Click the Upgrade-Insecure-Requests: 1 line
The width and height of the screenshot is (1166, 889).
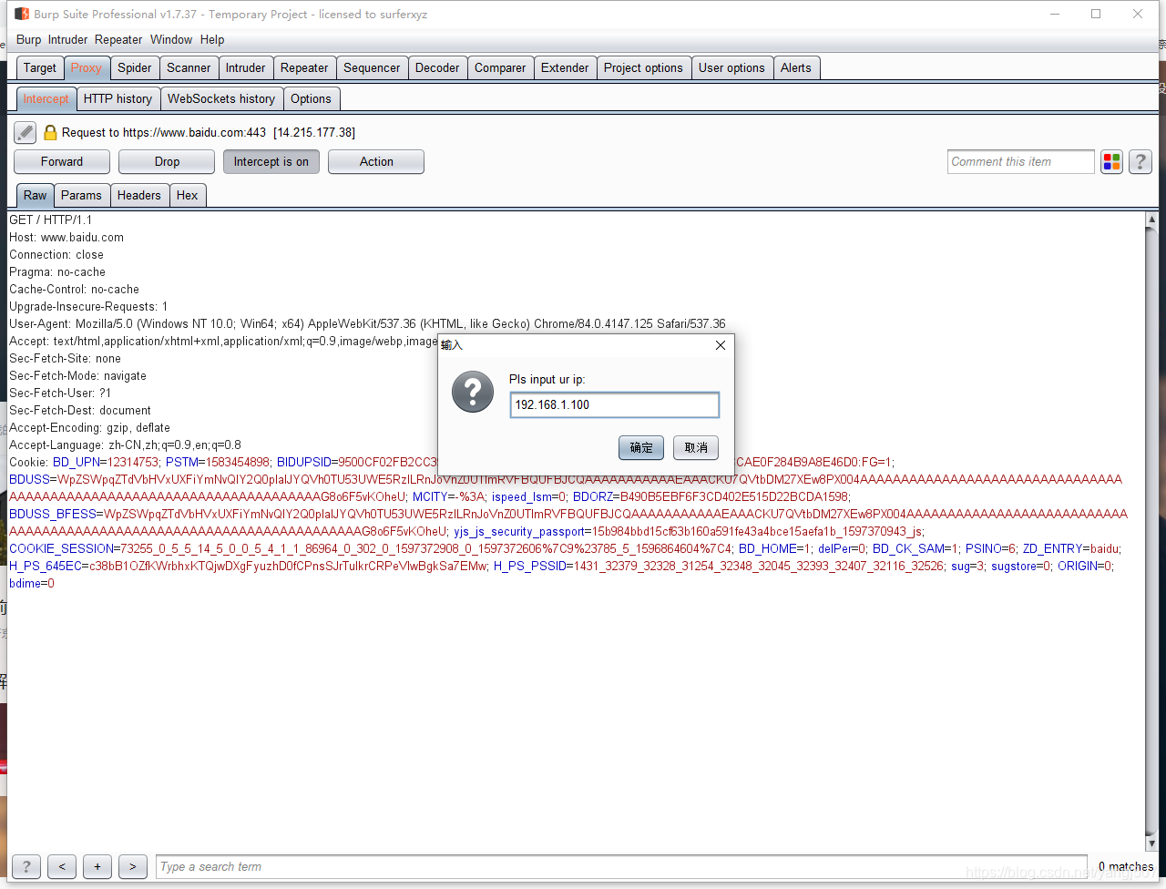coord(88,307)
